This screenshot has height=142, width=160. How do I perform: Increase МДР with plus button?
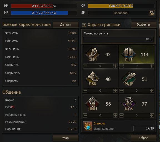point(152,91)
